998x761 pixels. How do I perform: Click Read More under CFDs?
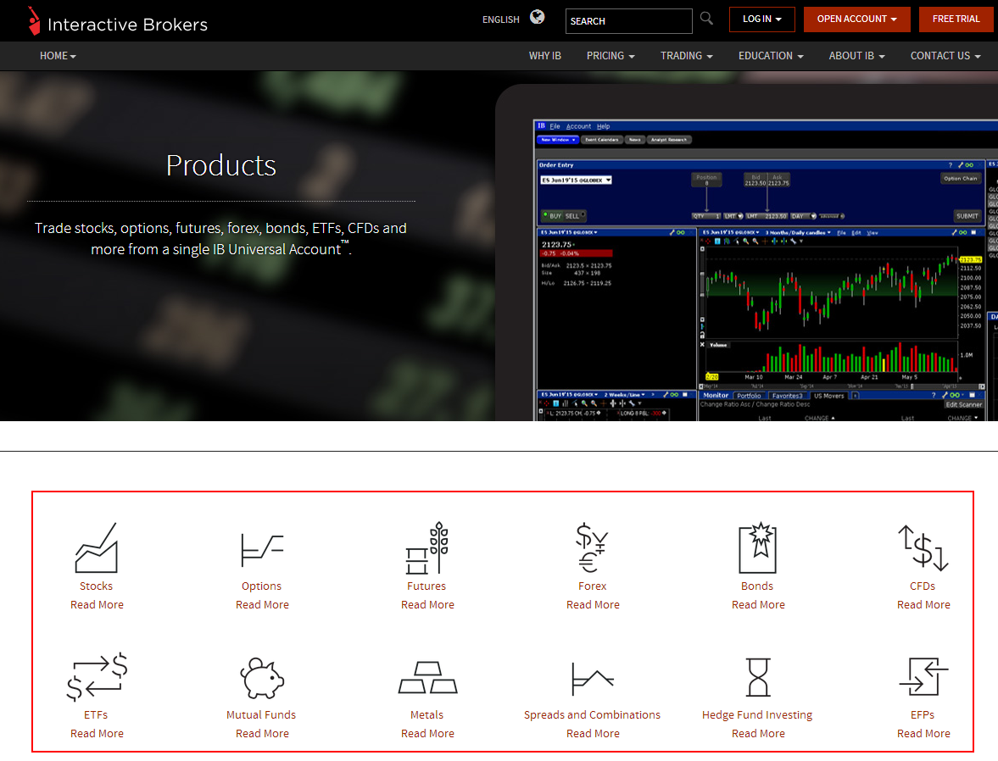point(923,604)
